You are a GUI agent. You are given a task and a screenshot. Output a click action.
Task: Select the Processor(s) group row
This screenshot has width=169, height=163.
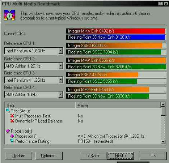[83, 131]
